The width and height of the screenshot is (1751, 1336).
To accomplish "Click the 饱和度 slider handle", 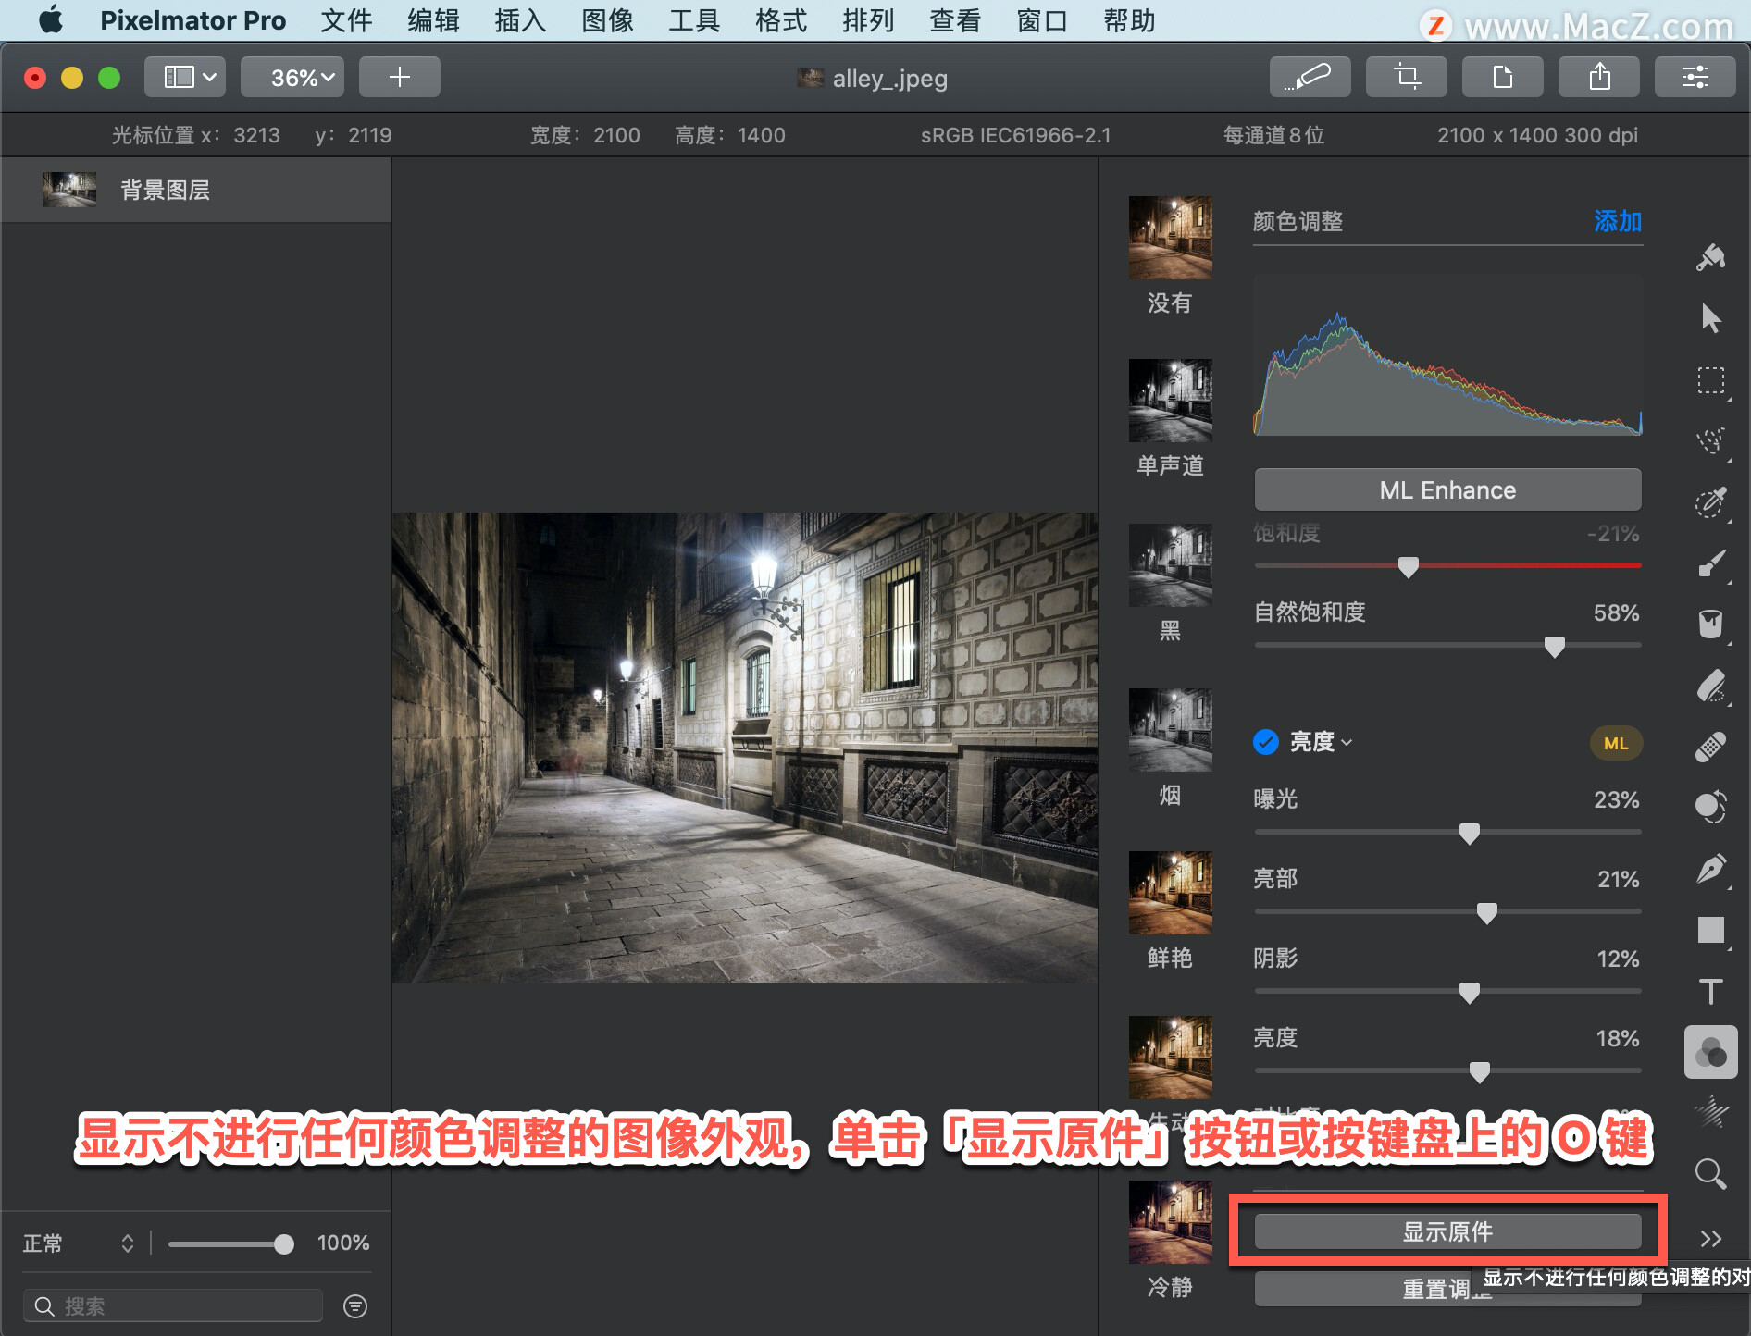I will [1409, 567].
